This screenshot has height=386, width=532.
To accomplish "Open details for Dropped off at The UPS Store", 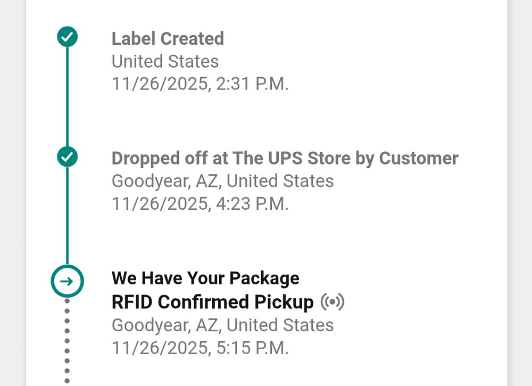I will pos(285,158).
